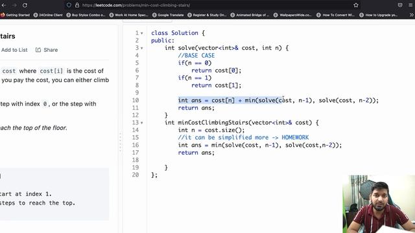This screenshot has width=415, height=233.
Task: Click 'return ans;' on line 17
Action: 196,153
